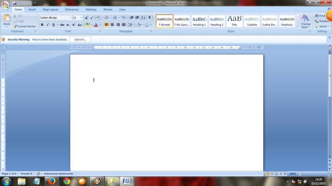Viewport: 332px width, 186px height.
Task: Open the line spacing dropdown
Action: (131, 24)
